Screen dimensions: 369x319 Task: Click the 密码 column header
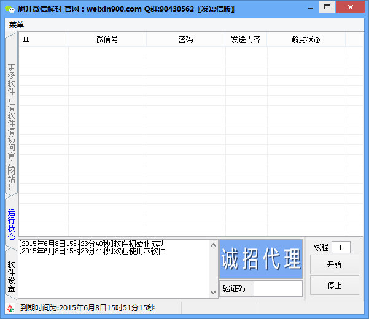(185, 39)
